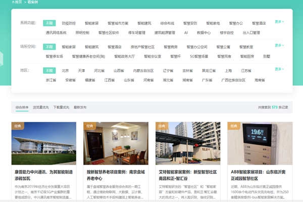The image size is (303, 202).
Task: Select 不限 in the 系统功能 filter row
Action: point(49,23)
